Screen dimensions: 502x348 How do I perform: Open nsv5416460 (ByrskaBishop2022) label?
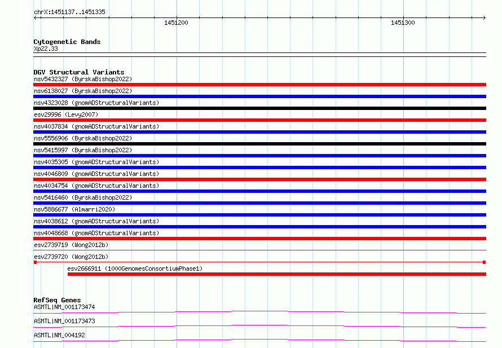pyautogui.click(x=83, y=197)
